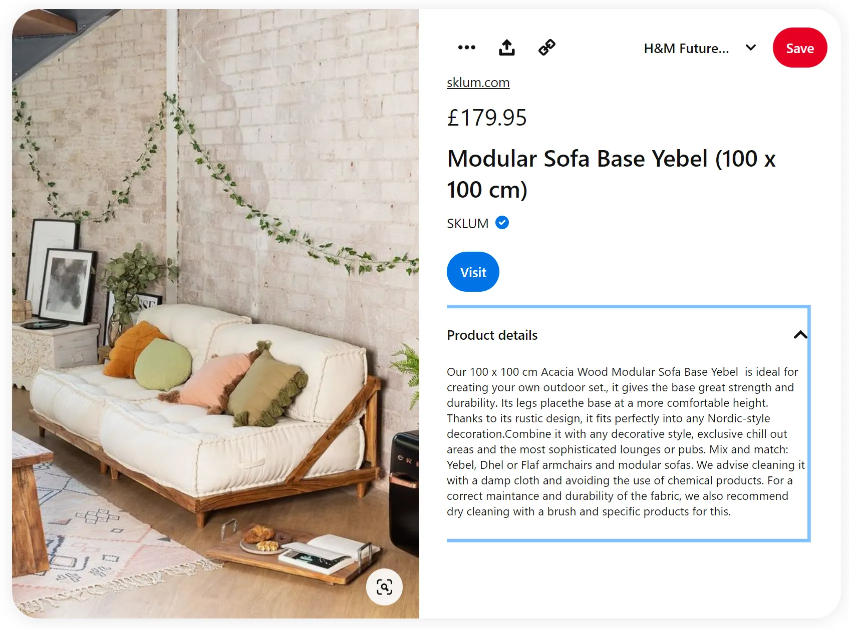This screenshot has width=849, height=629.
Task: Click the framed grey artwork on the sideboard
Action: [x=68, y=286]
